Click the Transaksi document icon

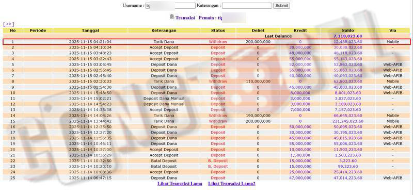[172, 17]
